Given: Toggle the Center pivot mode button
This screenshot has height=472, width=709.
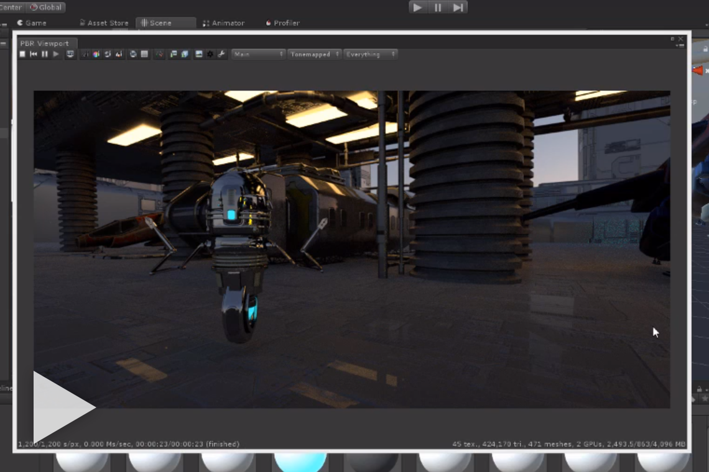Looking at the screenshot, I should [x=11, y=7].
